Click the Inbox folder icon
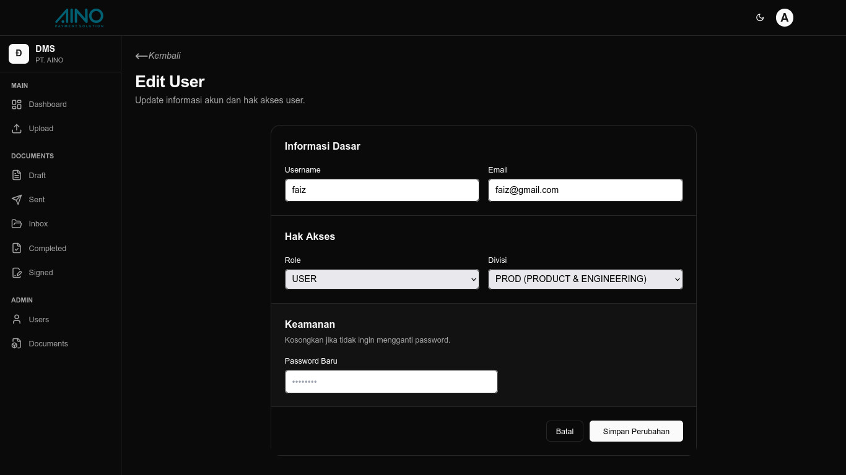 tap(17, 224)
